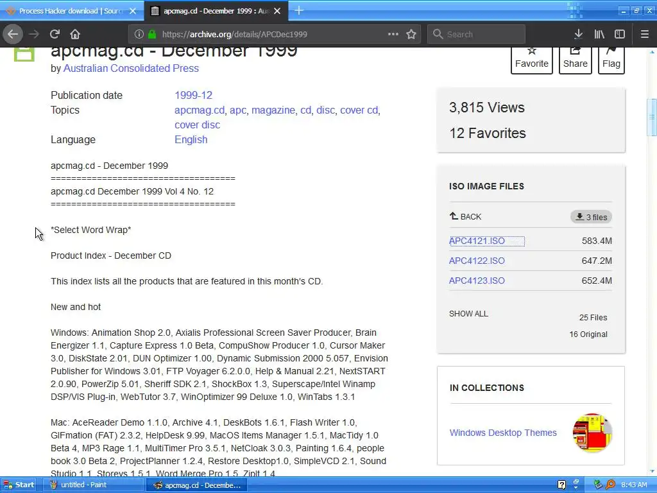
Task: Open the downloads arrow in toolbar
Action: 578,34
